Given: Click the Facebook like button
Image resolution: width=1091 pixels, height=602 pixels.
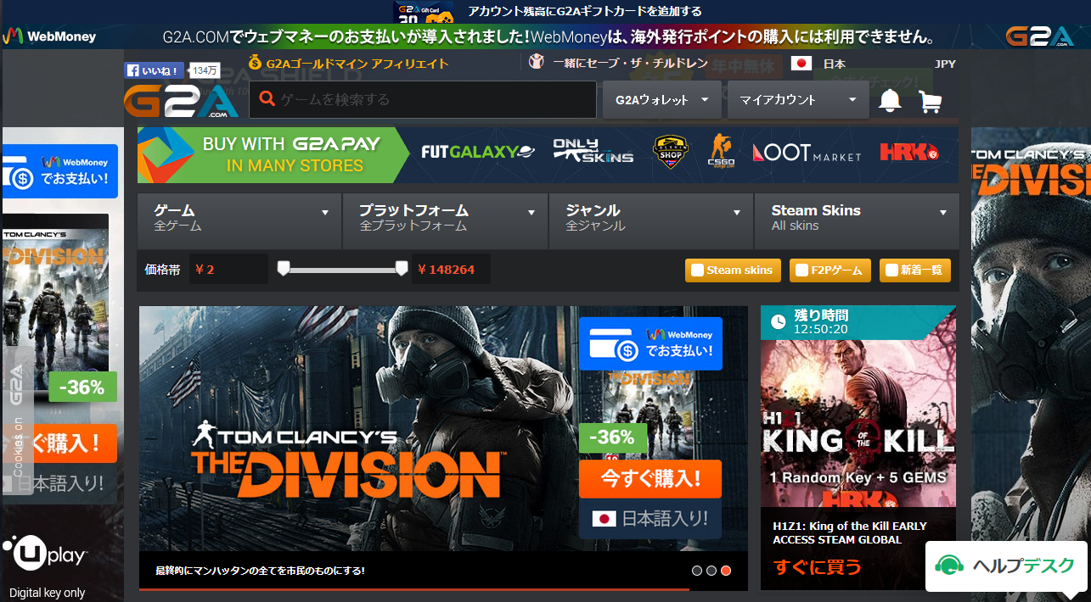Looking at the screenshot, I should 155,70.
